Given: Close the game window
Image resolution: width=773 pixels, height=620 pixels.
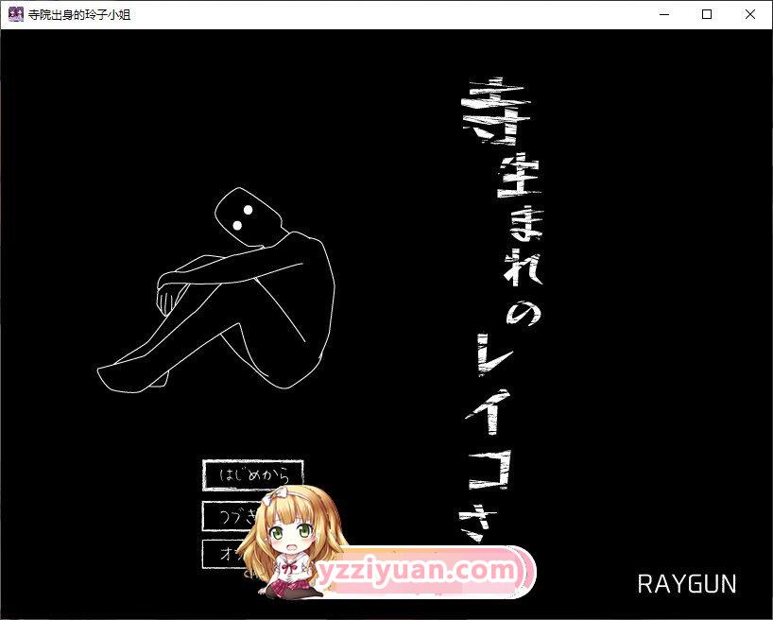Looking at the screenshot, I should 749,14.
